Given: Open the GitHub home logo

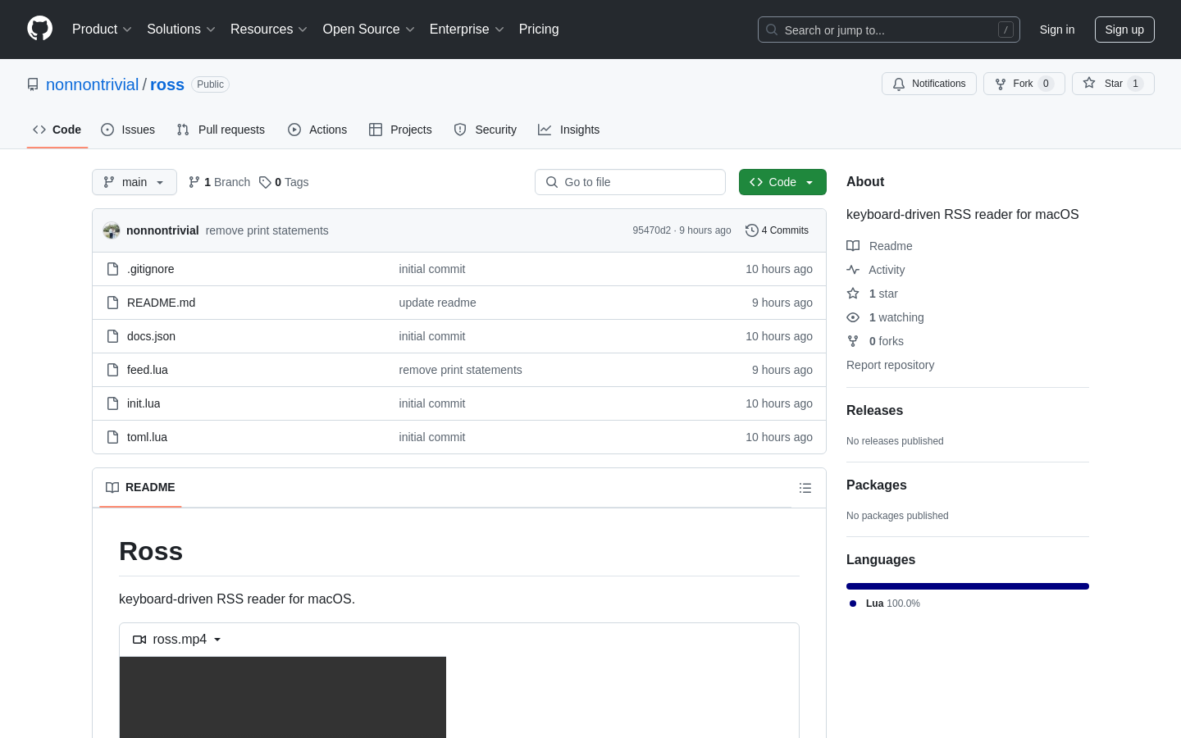Looking at the screenshot, I should click(39, 29).
